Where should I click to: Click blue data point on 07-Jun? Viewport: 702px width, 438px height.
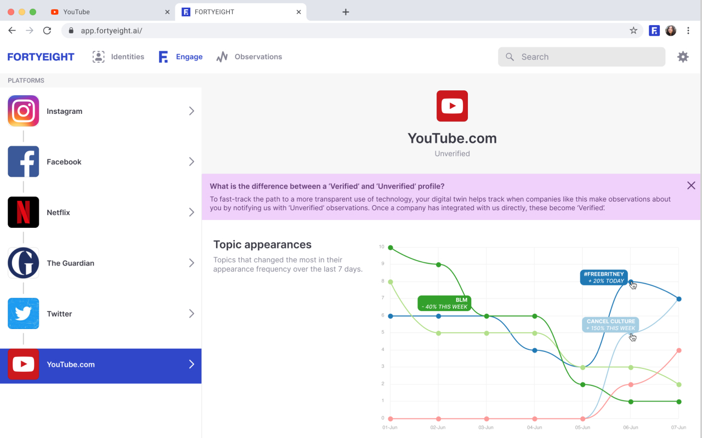[679, 299]
